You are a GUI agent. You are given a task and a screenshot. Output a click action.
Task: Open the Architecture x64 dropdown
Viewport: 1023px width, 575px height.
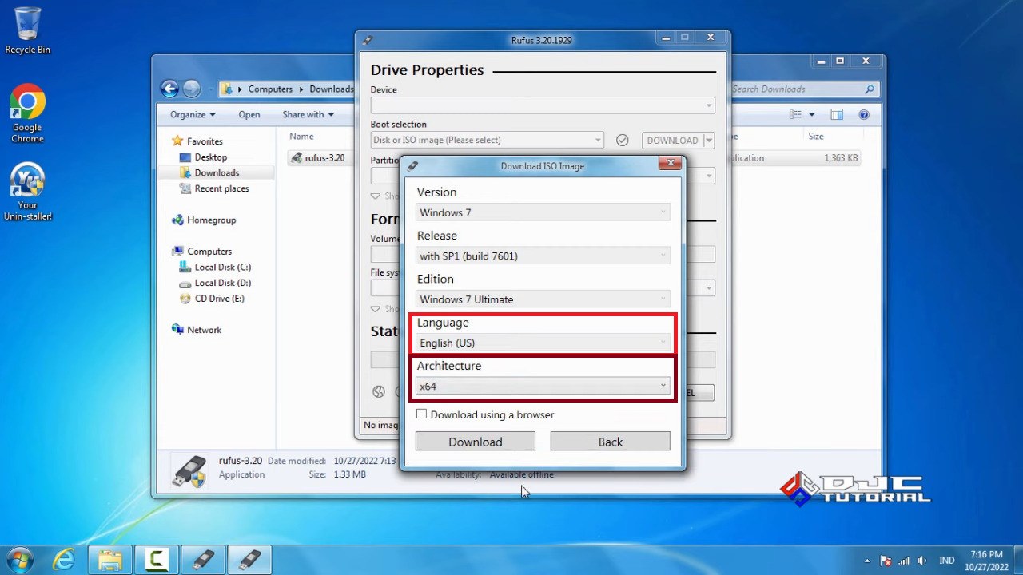pos(543,387)
